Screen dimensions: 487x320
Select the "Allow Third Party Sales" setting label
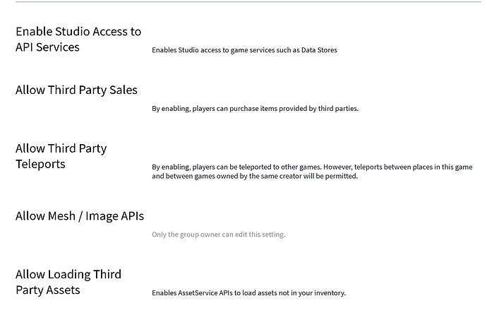pyautogui.click(x=76, y=90)
